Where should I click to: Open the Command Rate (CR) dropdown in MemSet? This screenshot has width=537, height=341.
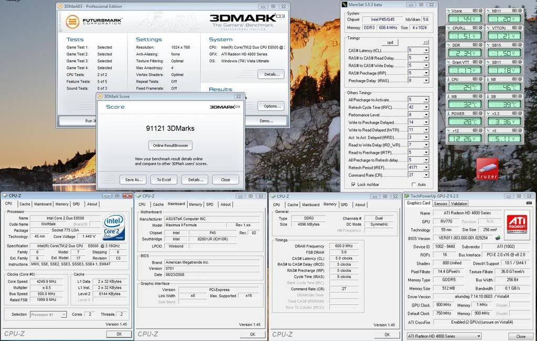point(426,175)
